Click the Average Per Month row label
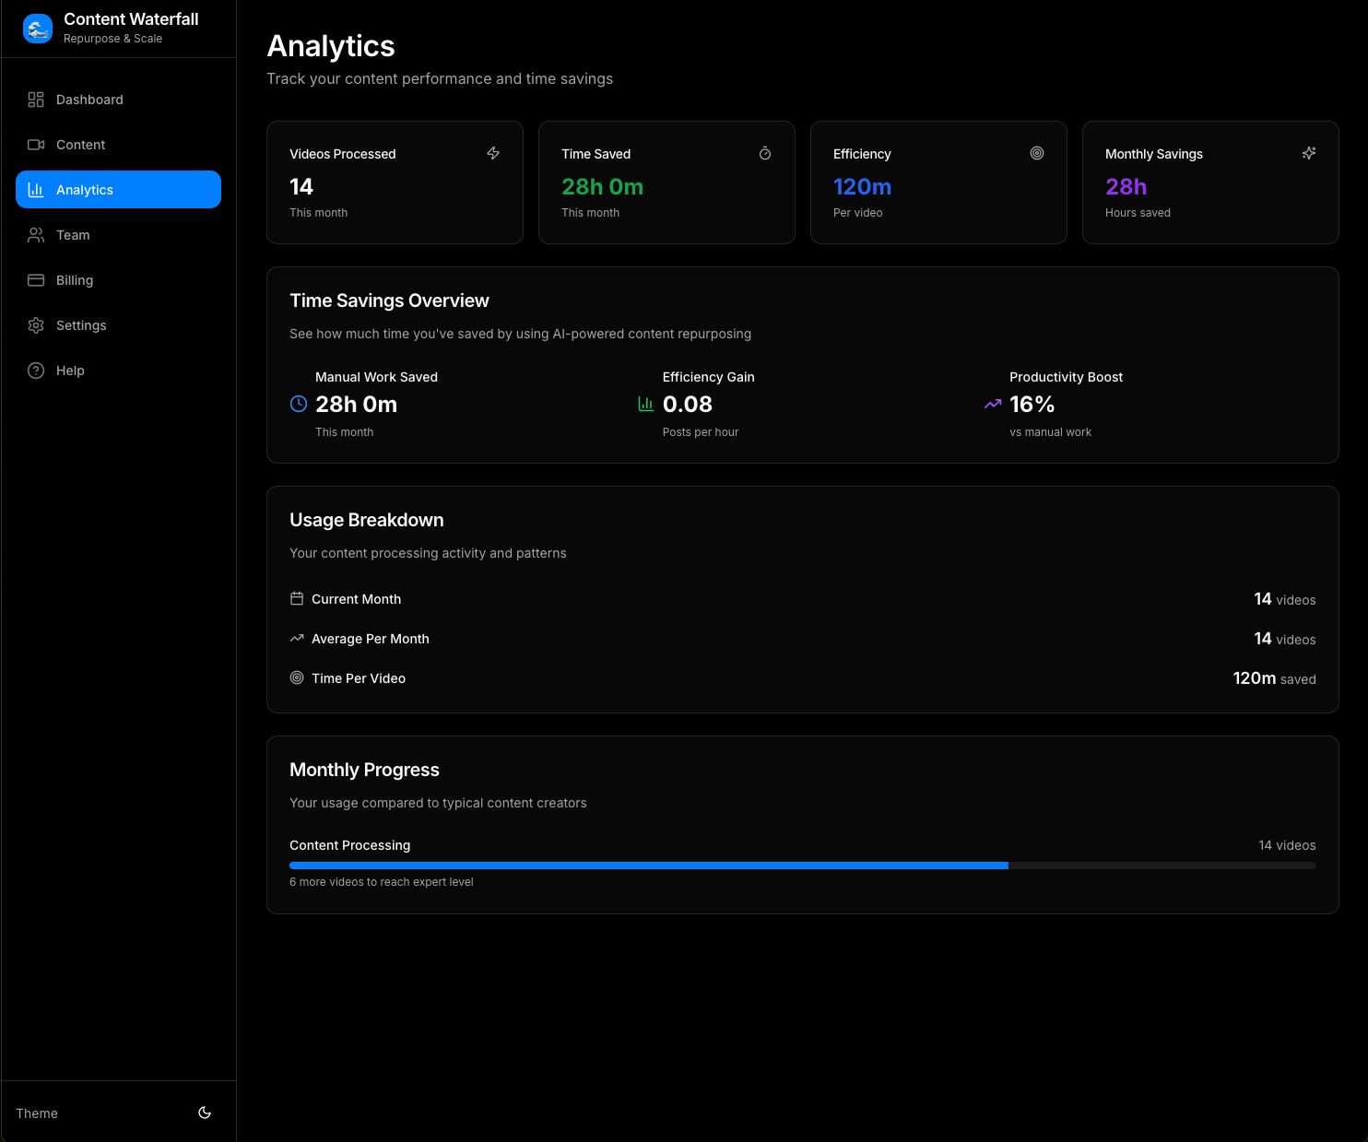1368x1142 pixels. click(371, 639)
